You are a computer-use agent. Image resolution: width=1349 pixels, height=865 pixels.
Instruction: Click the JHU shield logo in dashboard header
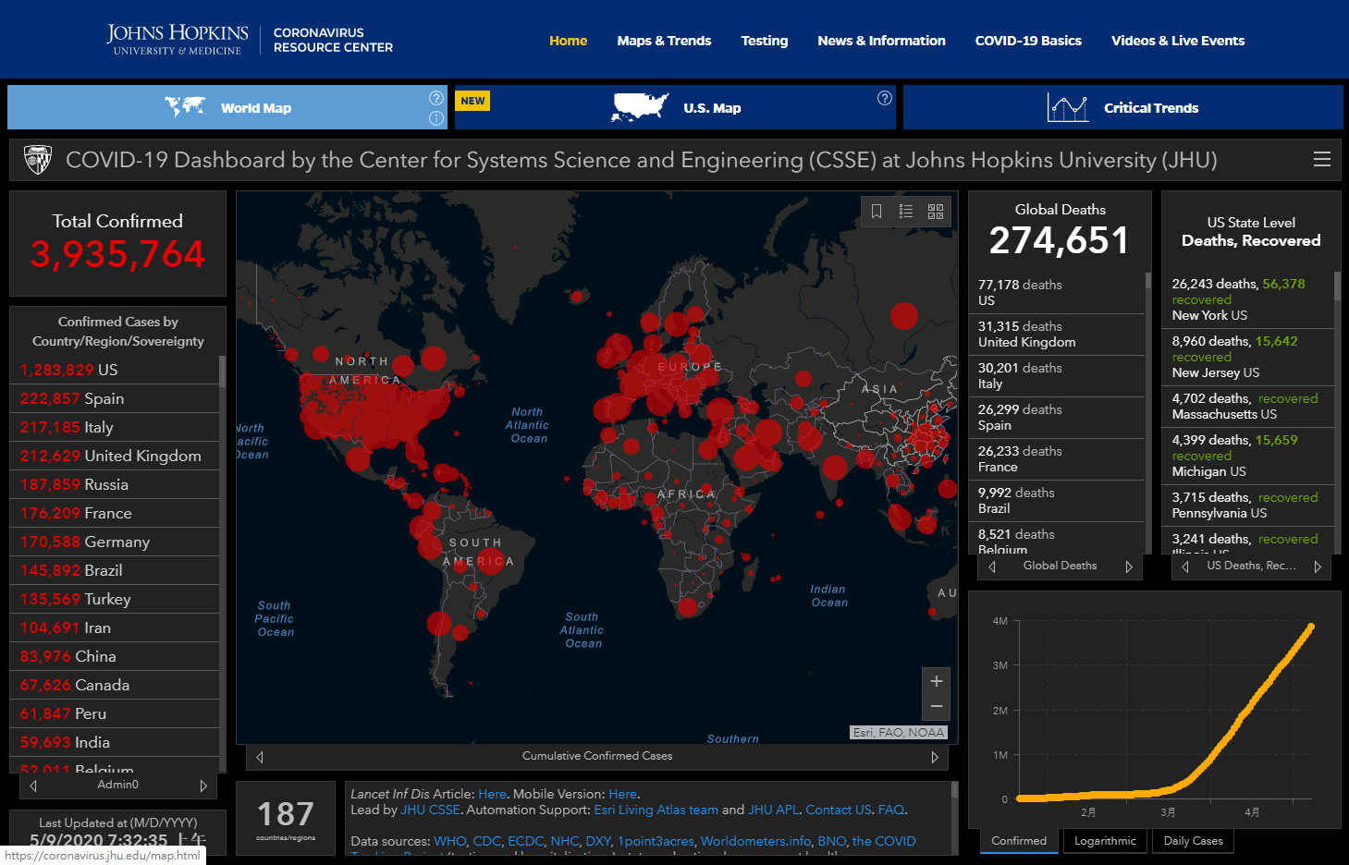(38, 160)
